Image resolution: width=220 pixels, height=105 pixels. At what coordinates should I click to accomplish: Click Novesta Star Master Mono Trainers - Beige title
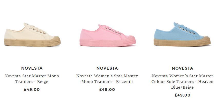click(x=32, y=79)
